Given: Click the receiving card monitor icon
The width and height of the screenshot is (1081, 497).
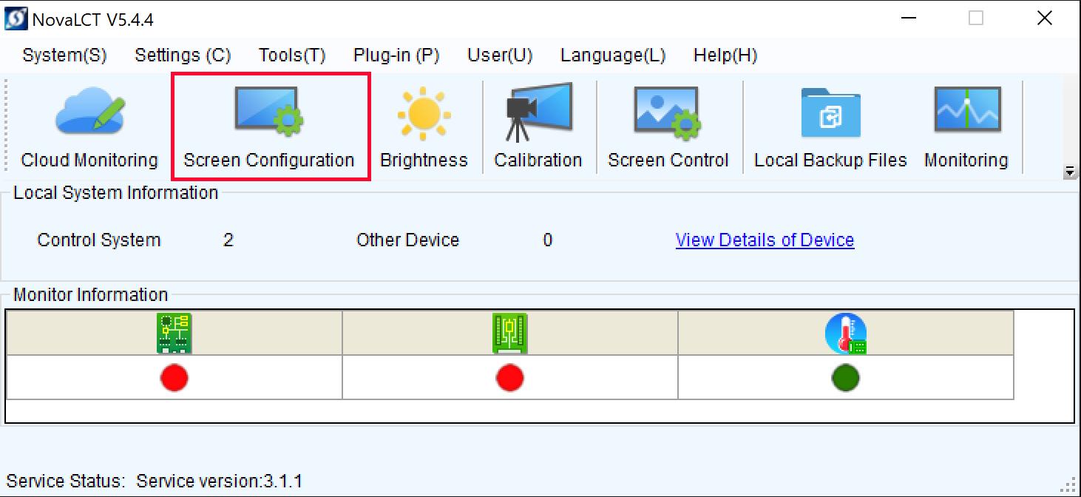Looking at the screenshot, I should (510, 334).
